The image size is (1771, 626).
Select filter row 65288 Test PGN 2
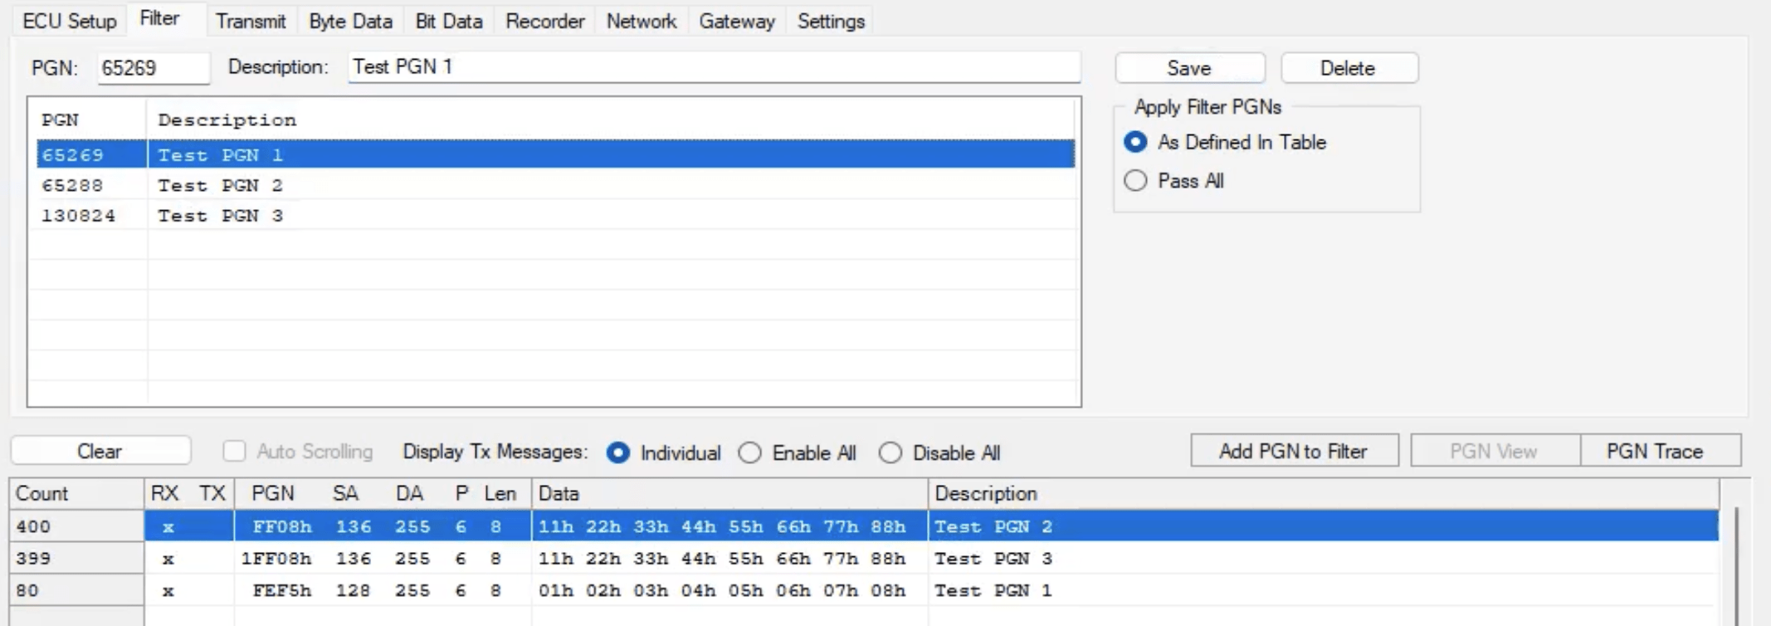click(555, 185)
